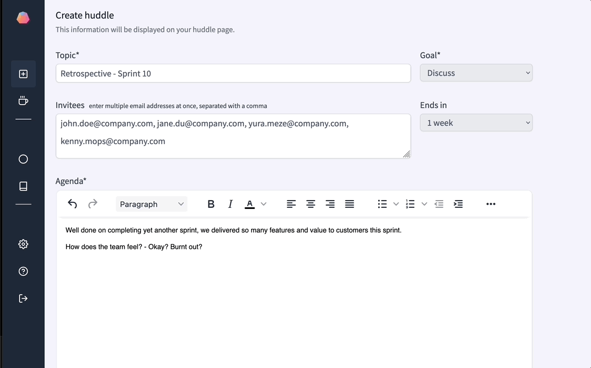Justify the agenda text

click(349, 204)
